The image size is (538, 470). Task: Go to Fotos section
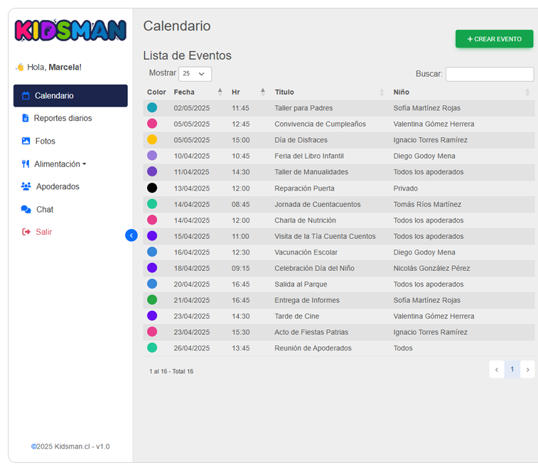45,141
